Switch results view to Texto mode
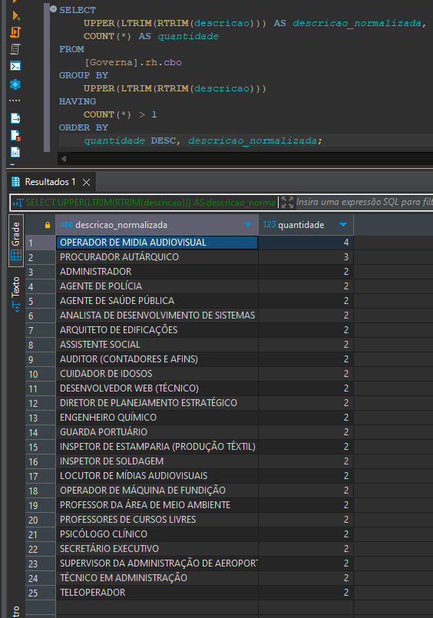This screenshot has height=618, width=433. [16, 295]
